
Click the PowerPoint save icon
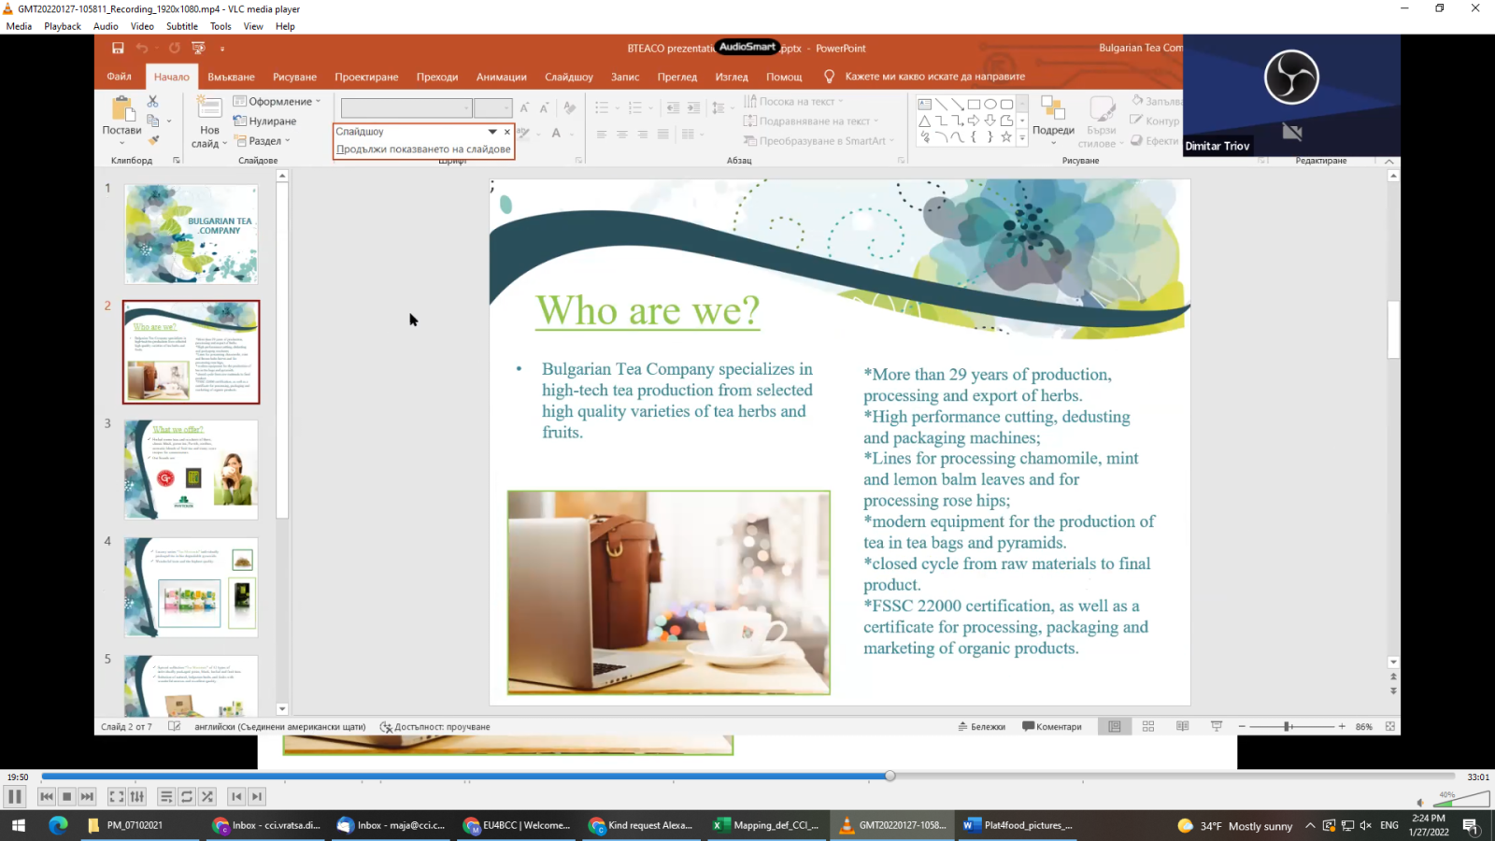[118, 48]
